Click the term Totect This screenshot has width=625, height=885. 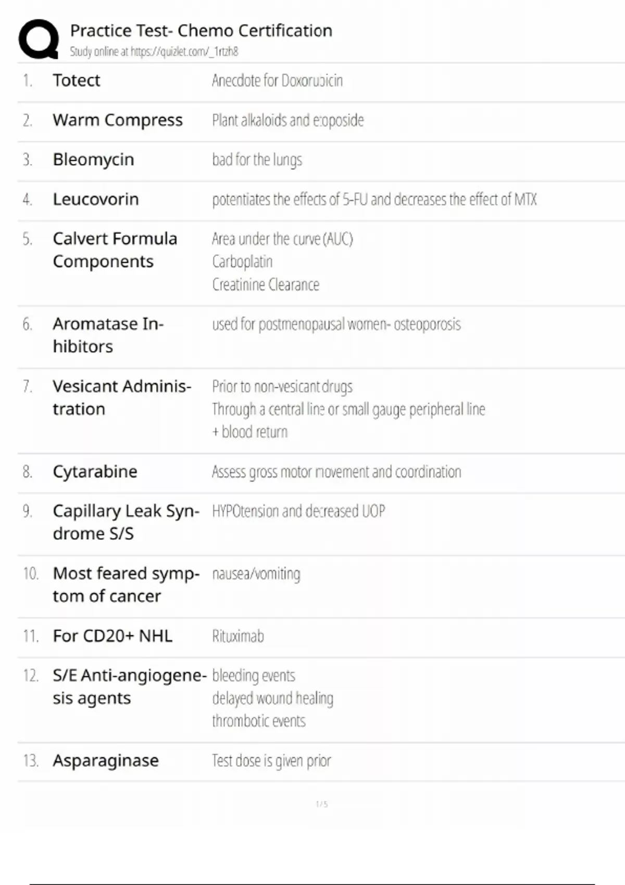click(77, 80)
